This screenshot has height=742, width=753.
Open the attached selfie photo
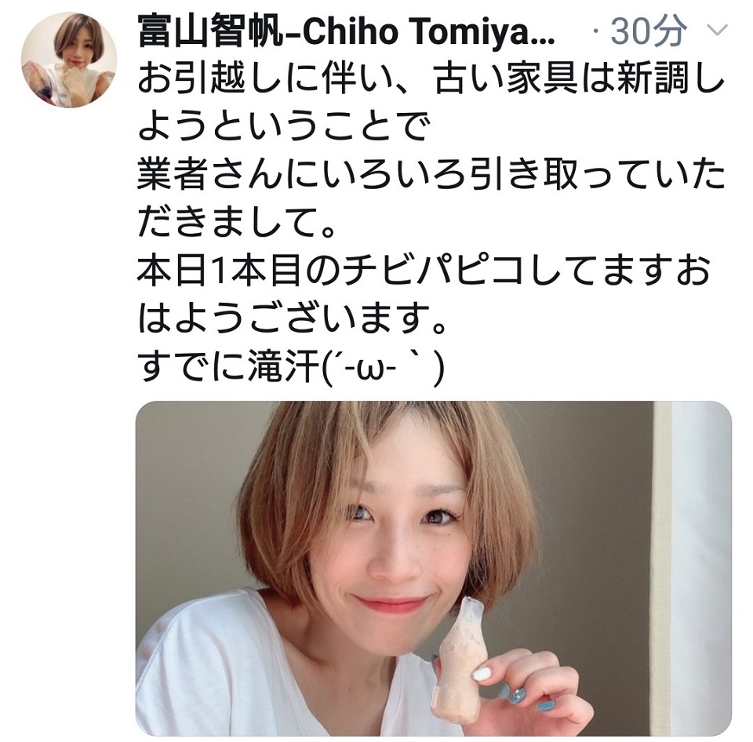433,568
